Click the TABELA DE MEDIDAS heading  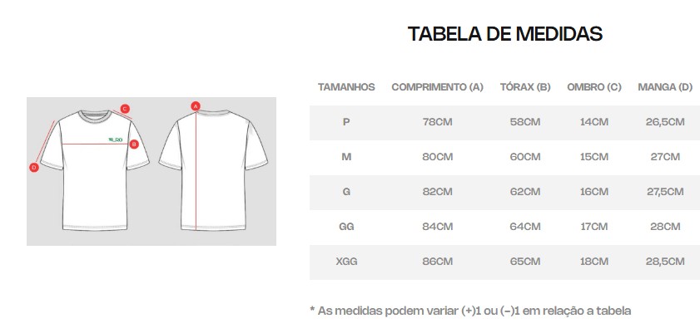(x=504, y=34)
